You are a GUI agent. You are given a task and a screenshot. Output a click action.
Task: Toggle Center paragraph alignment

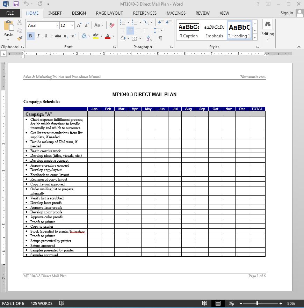coord(130,30)
